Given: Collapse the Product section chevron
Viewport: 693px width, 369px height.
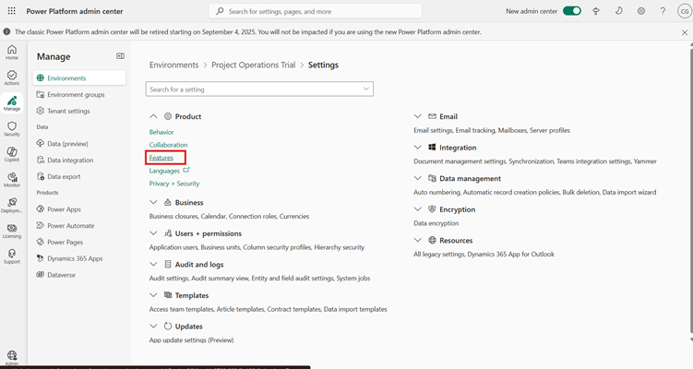Looking at the screenshot, I should 153,116.
